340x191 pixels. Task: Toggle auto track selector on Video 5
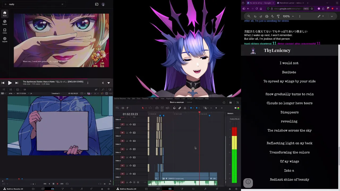(x=130, y=141)
